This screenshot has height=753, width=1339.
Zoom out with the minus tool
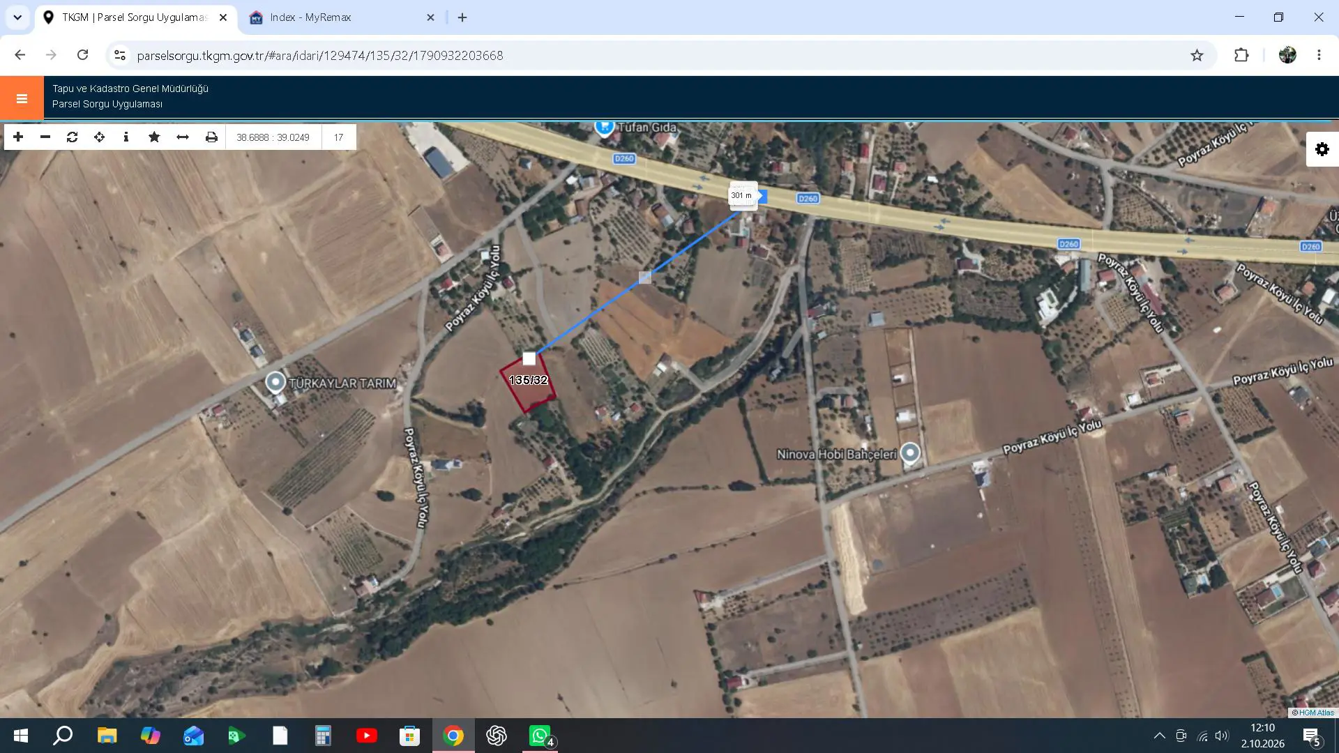(45, 137)
